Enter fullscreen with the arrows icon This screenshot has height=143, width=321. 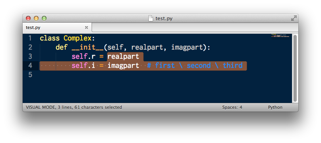point(294,18)
